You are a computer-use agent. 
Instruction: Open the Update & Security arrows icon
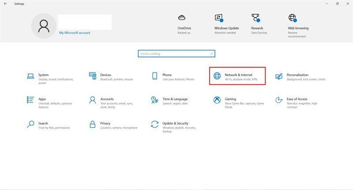coord(155,124)
